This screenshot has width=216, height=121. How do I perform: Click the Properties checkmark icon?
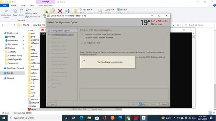point(100,11)
